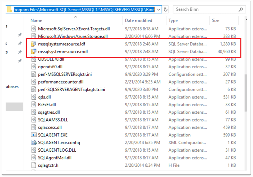This screenshot has height=177, width=253.
Task: Click icon of sqlaccess.dll
Action: click(x=33, y=127)
